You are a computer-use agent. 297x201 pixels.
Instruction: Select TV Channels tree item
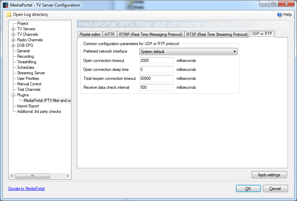pyautogui.click(x=27, y=34)
